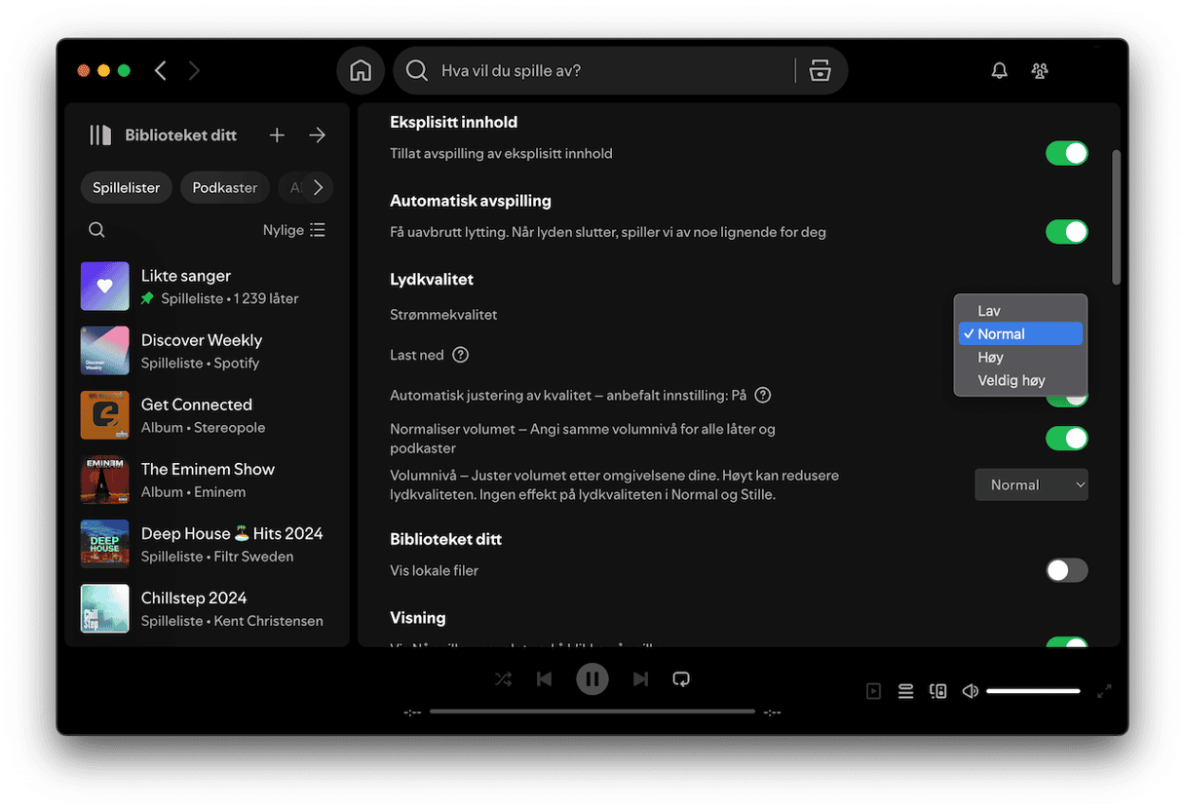1185x810 pixels.
Task: Open notifications bell
Action: 999,70
